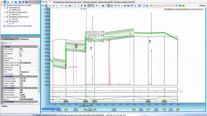
Task: Click the round blue icon after the selection status
Action: pos(177,6)
